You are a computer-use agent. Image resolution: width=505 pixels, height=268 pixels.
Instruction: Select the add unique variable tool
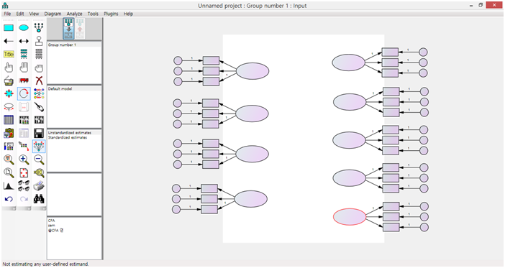[39, 41]
